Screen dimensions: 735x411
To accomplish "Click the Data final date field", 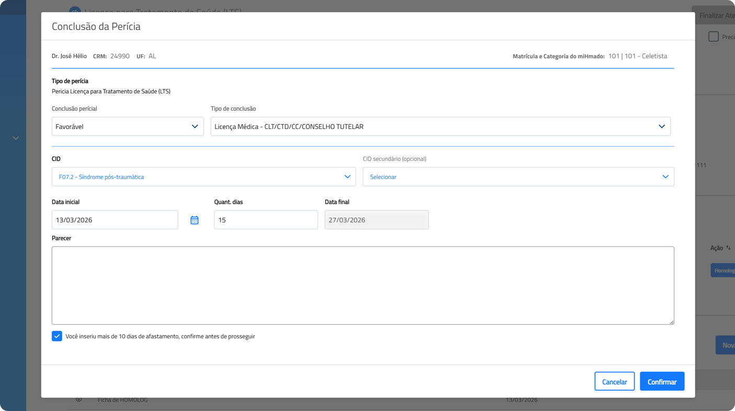I will coord(376,220).
